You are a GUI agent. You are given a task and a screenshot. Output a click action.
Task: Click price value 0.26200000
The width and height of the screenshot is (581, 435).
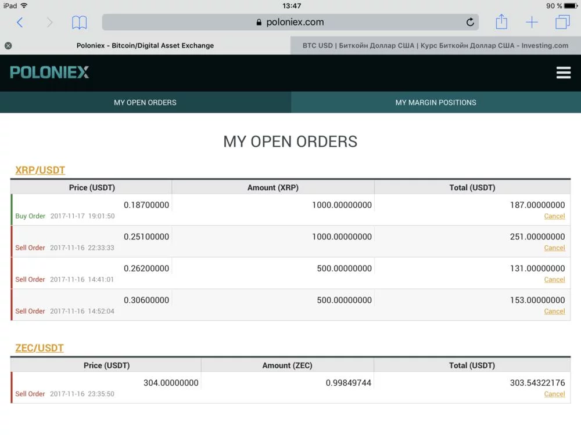click(x=146, y=269)
